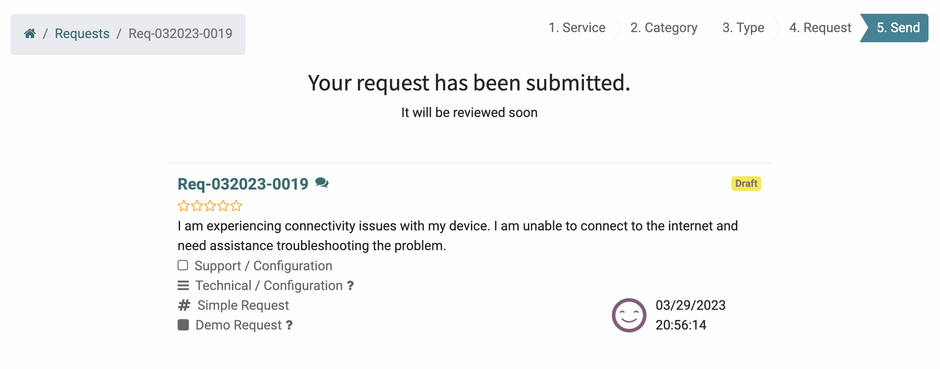
Task: Click the square icon before Support / Configuration
Action: click(x=183, y=265)
